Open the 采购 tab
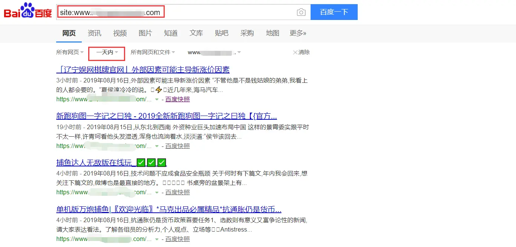The width and height of the screenshot is (516, 247). click(247, 33)
